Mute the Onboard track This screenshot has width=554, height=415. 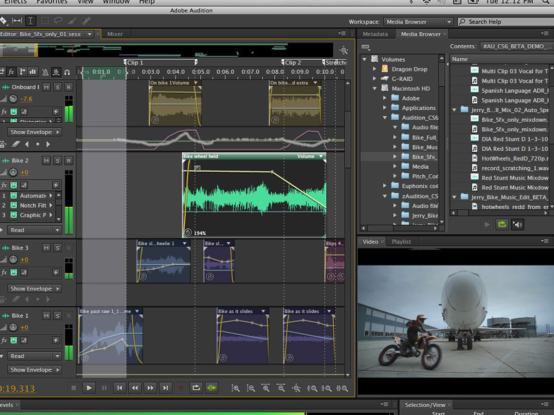coord(47,87)
